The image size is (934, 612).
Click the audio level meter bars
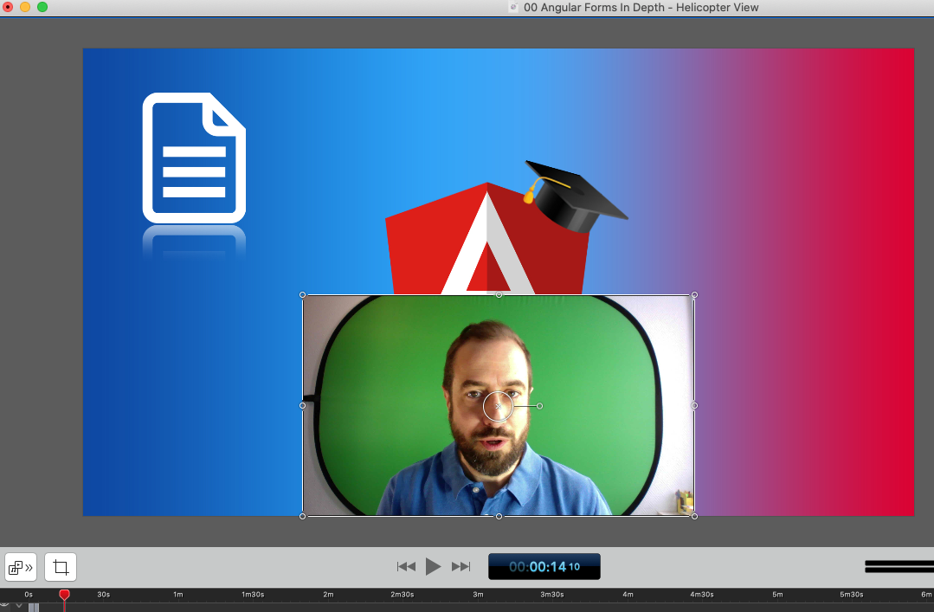(899, 567)
